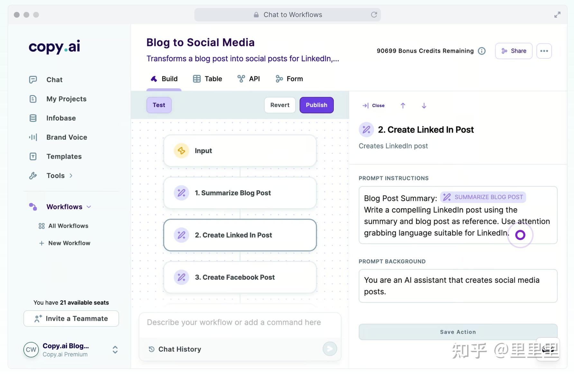Click the address bar lock icon
The image size is (574, 374).
pos(256,15)
